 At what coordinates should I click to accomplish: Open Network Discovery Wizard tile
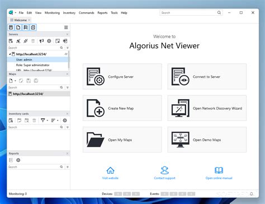coord(207,108)
